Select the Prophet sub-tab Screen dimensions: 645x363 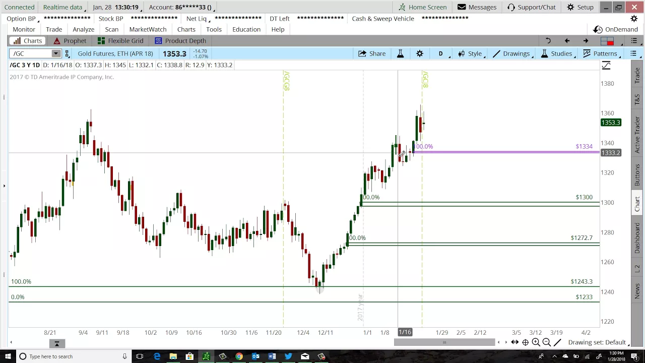(x=70, y=41)
